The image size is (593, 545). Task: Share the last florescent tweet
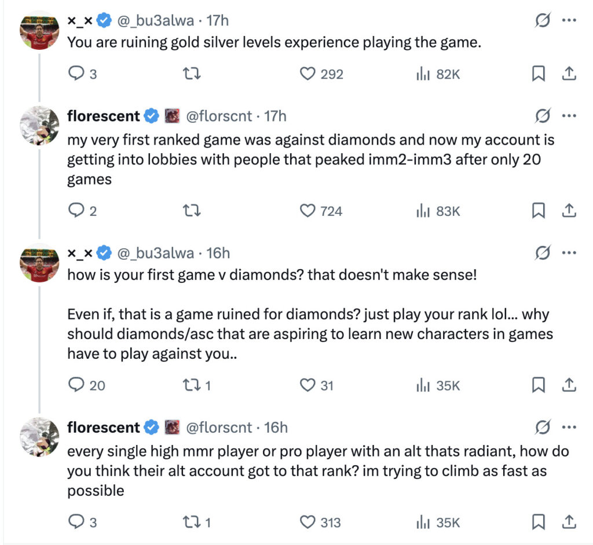coord(569,522)
